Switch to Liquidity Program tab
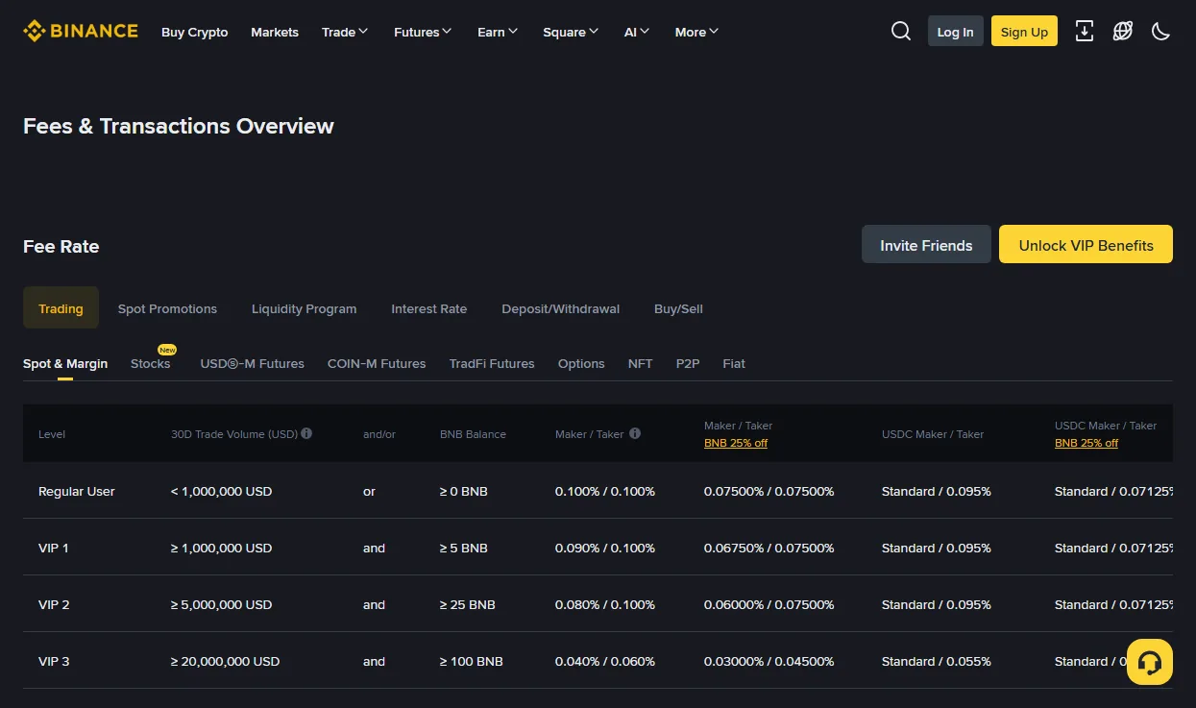The image size is (1196, 708). 305,308
